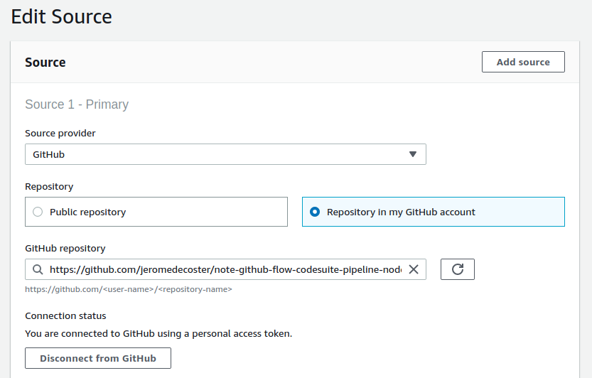Click the Source provider field label

60,134
